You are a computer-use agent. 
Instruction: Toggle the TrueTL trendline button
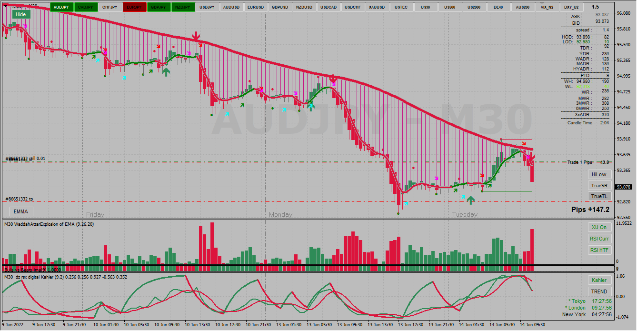coord(599,196)
